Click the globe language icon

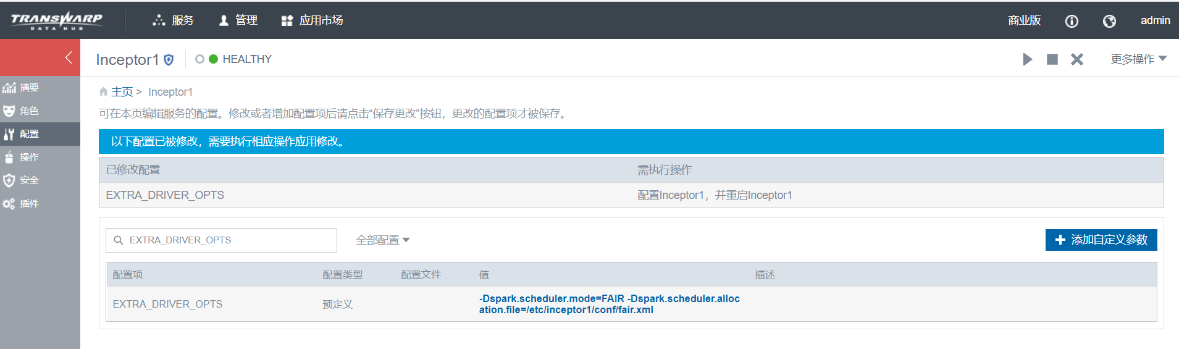pyautogui.click(x=1109, y=21)
